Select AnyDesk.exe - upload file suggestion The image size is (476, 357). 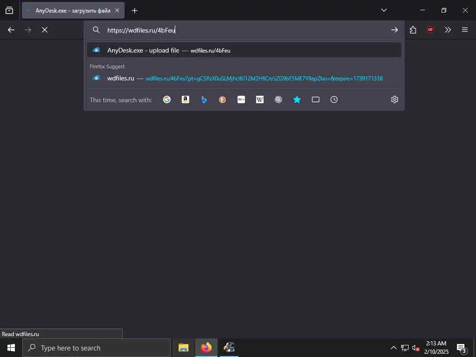tap(244, 50)
